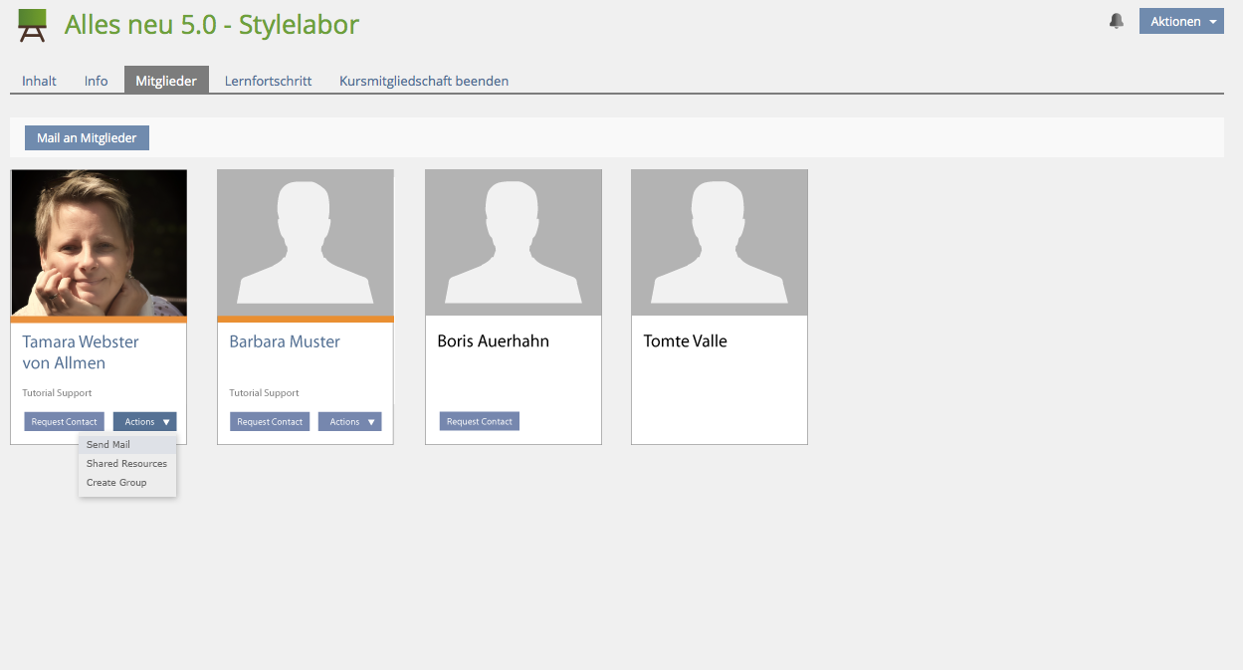This screenshot has width=1243, height=670.
Task: Open notifications via the bell icon
Action: point(1117,21)
